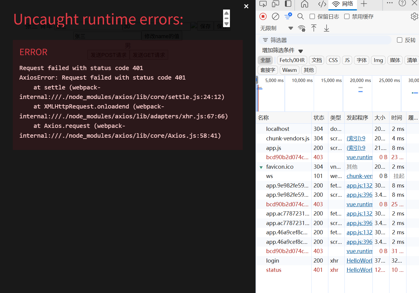Viewport: 419px width, 293px height.
Task: Open the DevTools Welcome home tab
Action: 304,4
